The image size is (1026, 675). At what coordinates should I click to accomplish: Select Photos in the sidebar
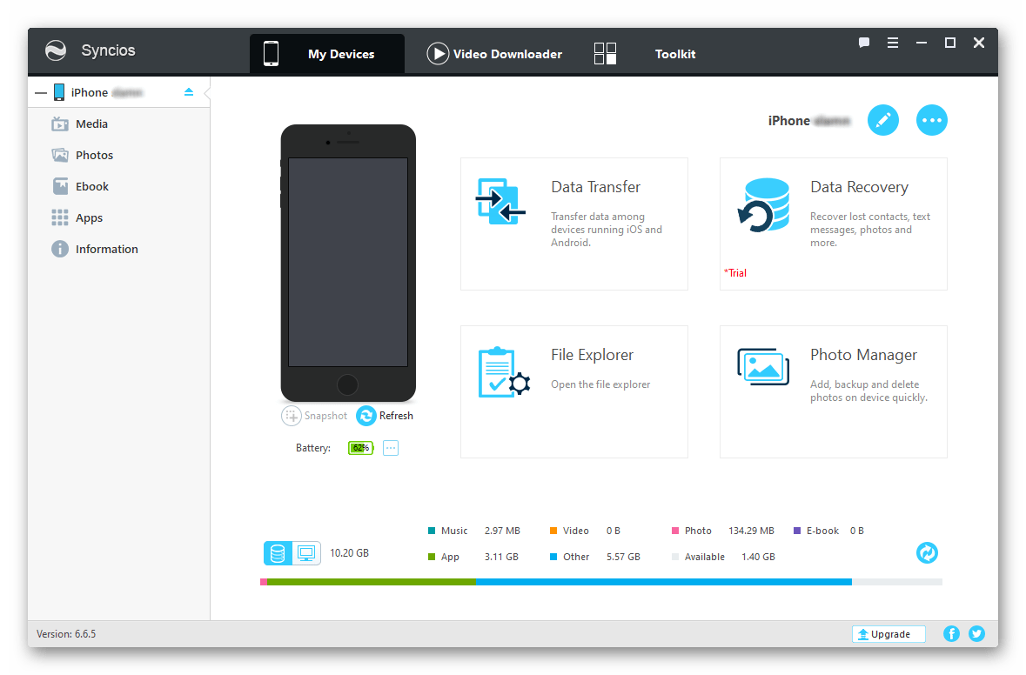pos(94,155)
